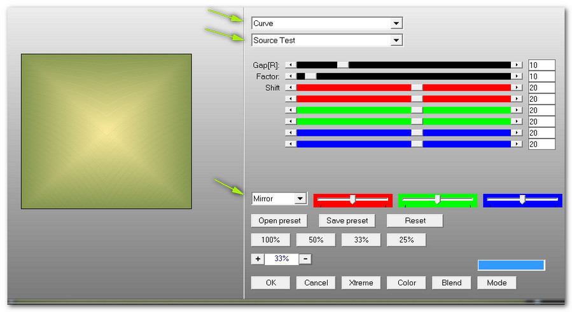
Task: Open the Mirror mode dropdown
Action: (x=300, y=199)
